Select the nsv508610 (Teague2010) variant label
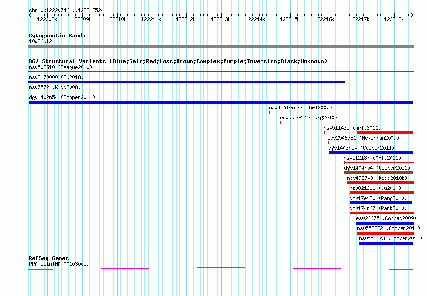The height and width of the screenshot is (296, 427). (60, 67)
